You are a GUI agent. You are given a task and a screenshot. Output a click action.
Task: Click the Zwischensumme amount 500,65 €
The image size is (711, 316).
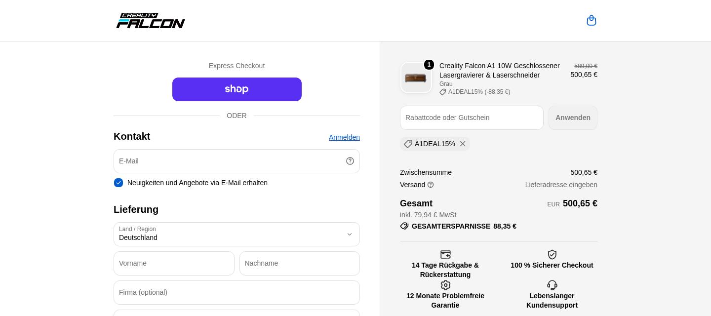click(584, 172)
